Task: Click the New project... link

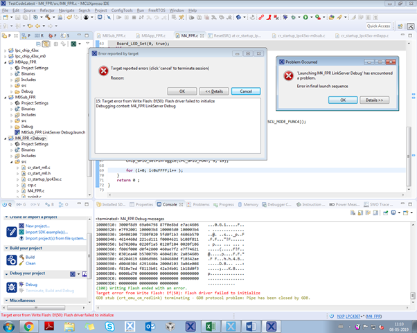Action: coord(37,226)
